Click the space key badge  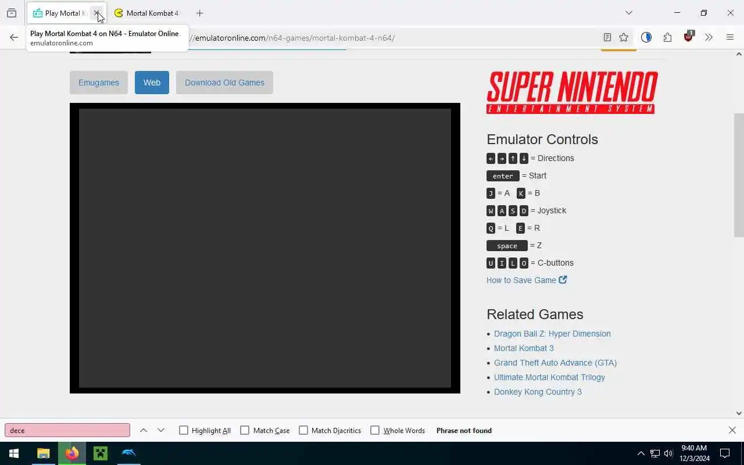click(507, 245)
